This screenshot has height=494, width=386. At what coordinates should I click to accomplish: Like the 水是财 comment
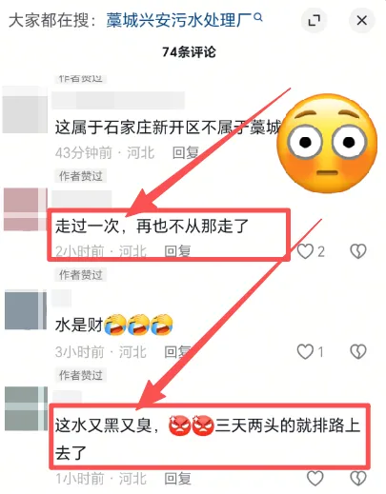click(x=305, y=351)
